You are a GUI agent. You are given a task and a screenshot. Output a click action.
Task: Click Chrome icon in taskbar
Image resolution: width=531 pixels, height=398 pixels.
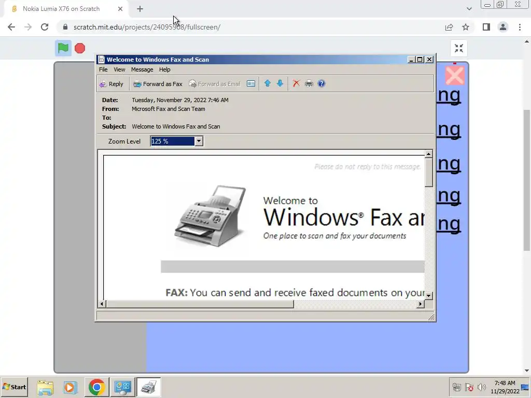tap(96, 387)
